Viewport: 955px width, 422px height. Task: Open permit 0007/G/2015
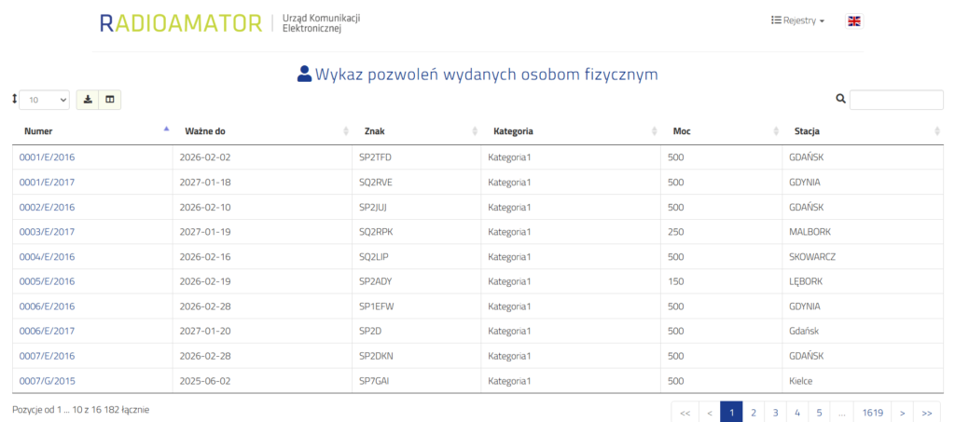pyautogui.click(x=47, y=381)
